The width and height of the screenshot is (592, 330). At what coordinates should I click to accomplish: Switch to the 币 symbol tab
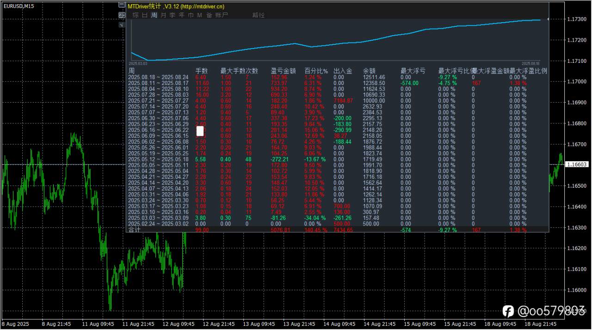tap(191, 15)
